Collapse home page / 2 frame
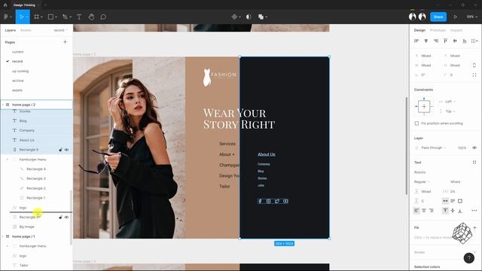482x271 pixels. coord(3,105)
